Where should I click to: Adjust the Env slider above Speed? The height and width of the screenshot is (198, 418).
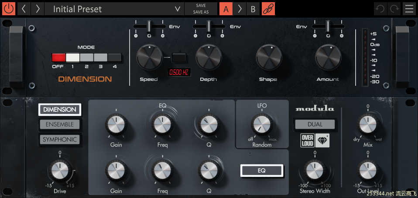(x=149, y=27)
